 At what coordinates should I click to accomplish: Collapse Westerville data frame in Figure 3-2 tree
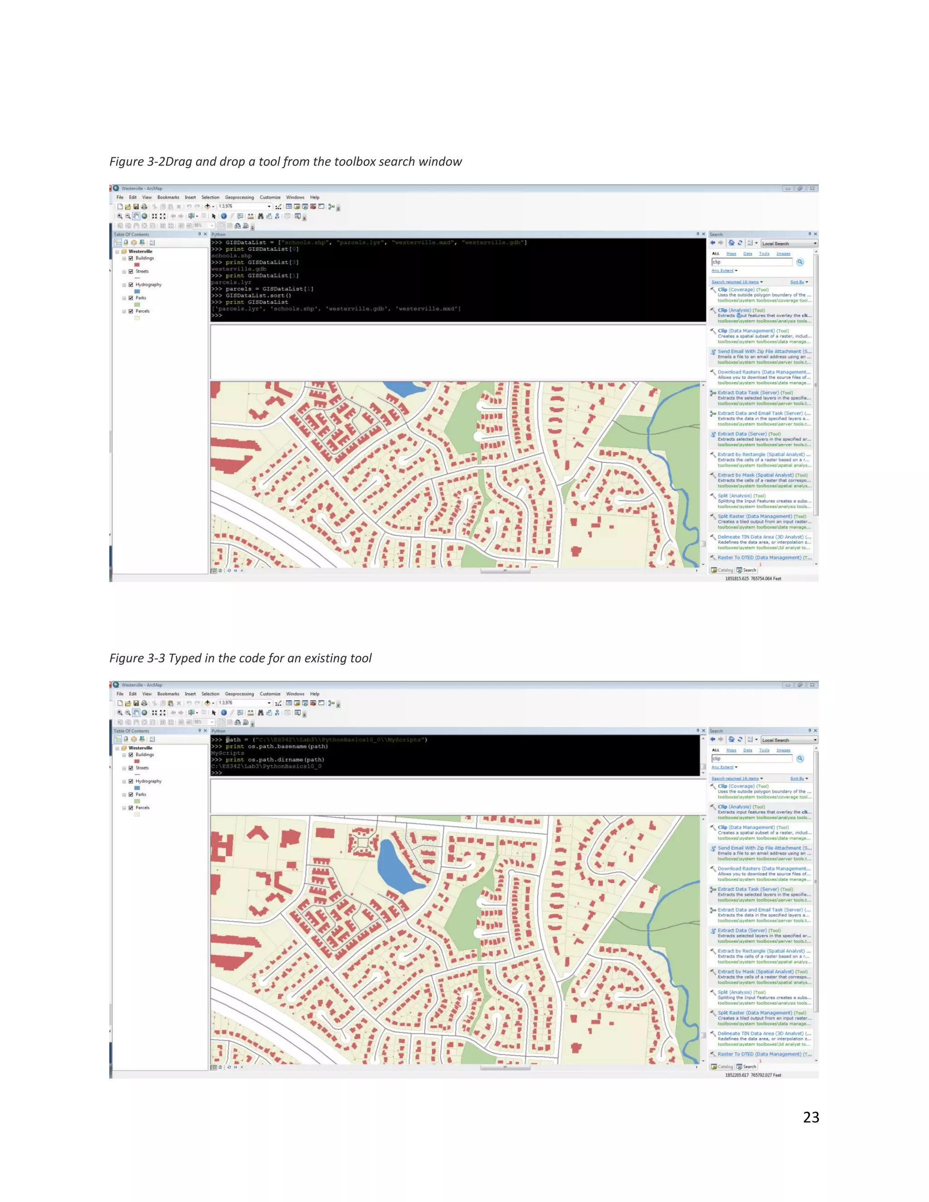tap(117, 252)
